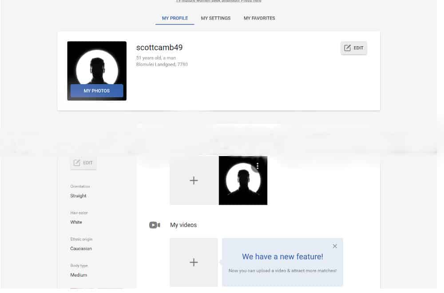
Task: Click the username scottcamb49
Action: pos(159,48)
